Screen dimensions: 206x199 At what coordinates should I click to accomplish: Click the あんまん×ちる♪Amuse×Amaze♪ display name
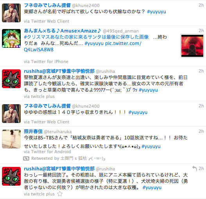pos(63,31)
